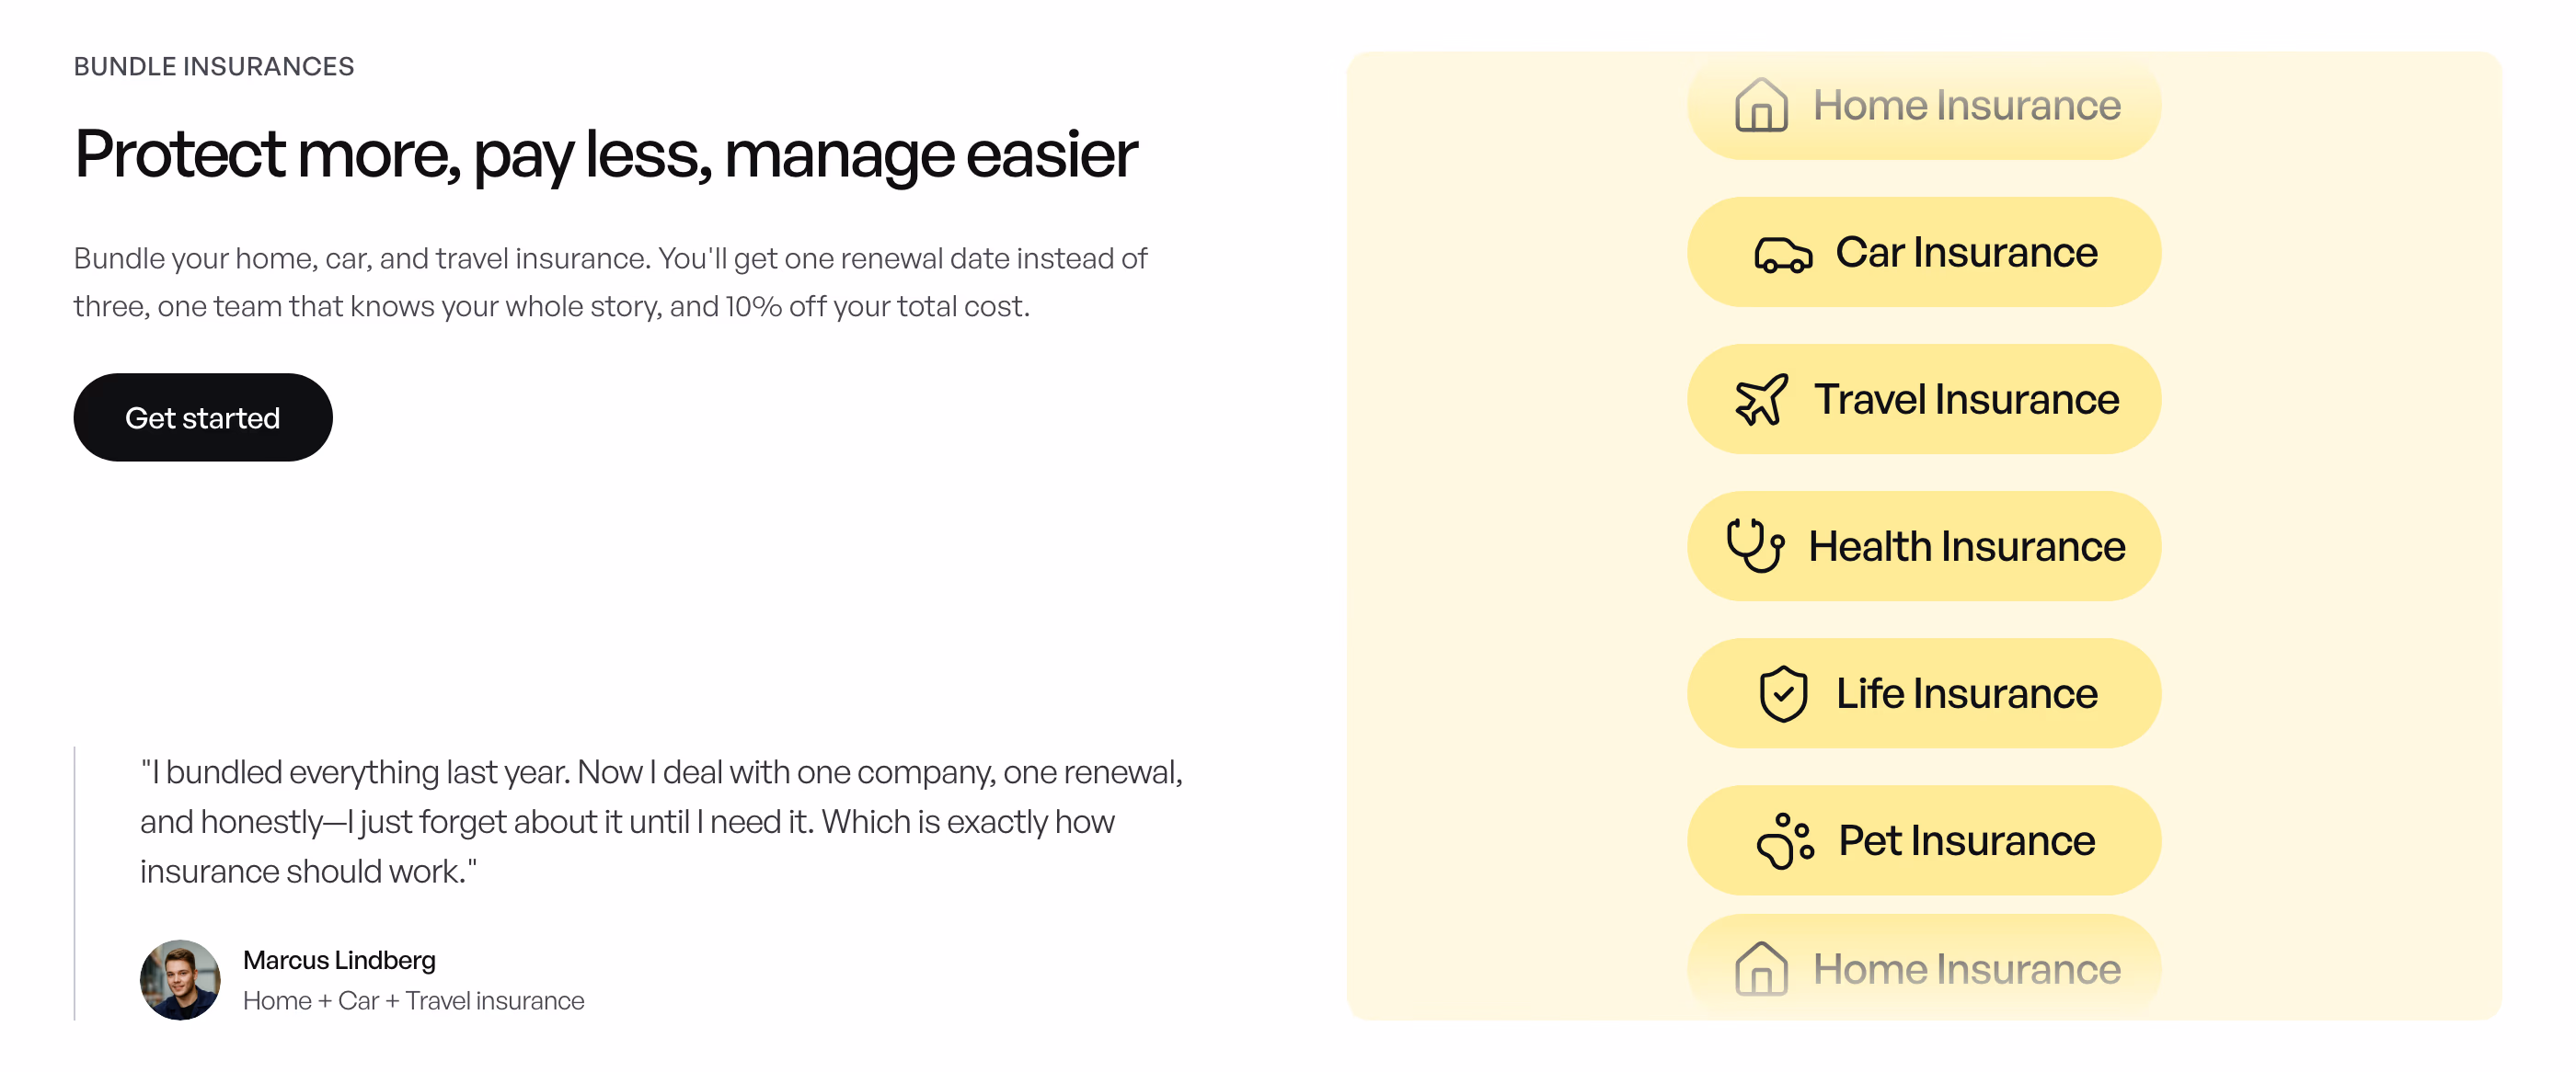Click the car icon in Car Insurance pill
This screenshot has height=1072, width=2576.
[1782, 255]
